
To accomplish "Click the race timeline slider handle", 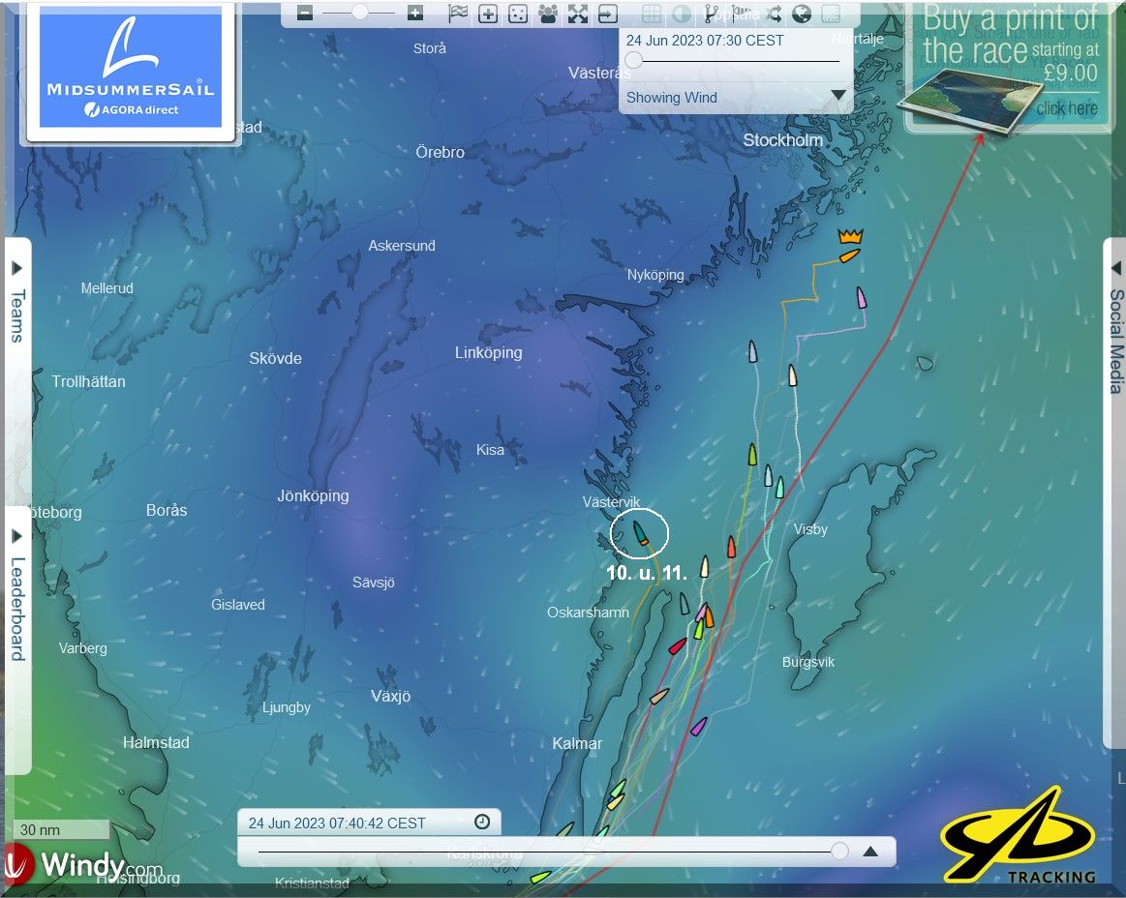I will point(839,851).
